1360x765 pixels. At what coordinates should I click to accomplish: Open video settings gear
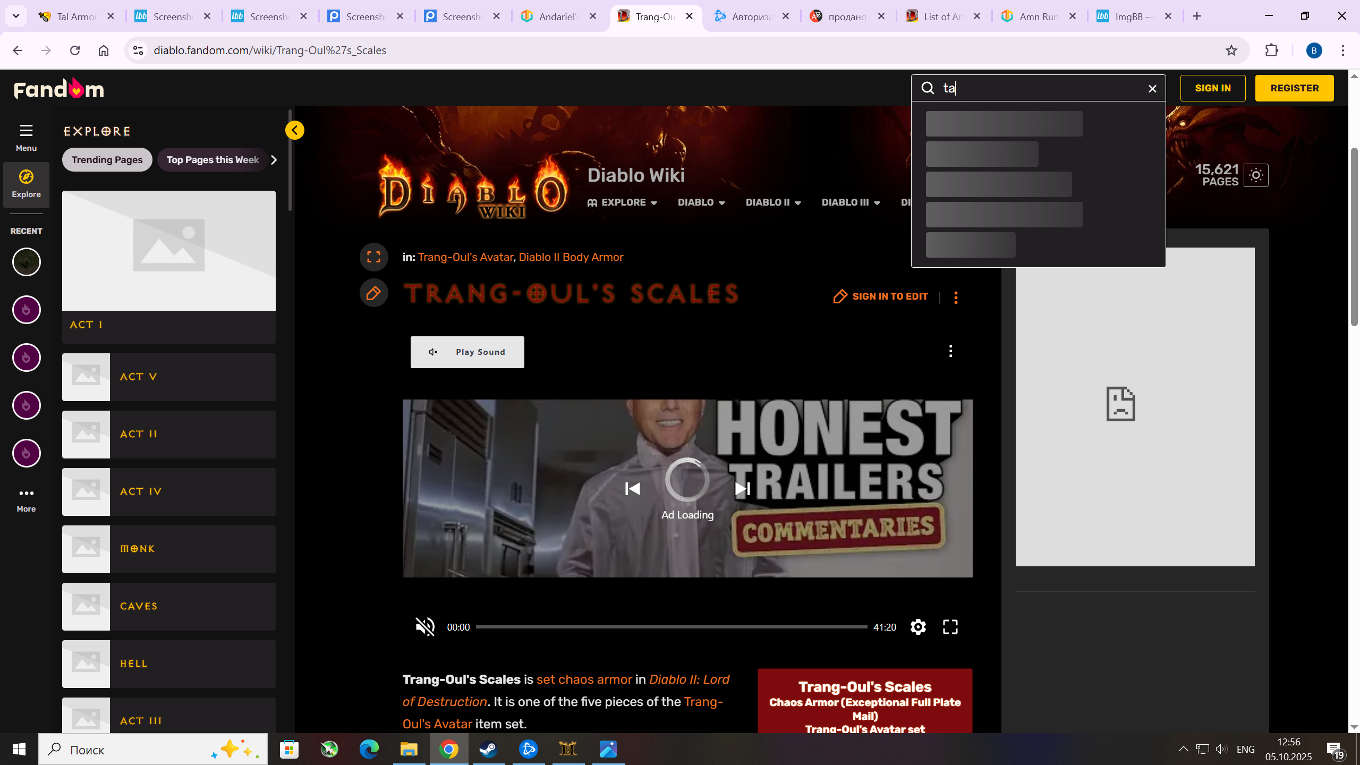[x=918, y=627]
